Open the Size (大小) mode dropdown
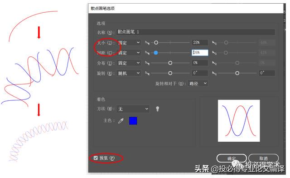 (129, 43)
